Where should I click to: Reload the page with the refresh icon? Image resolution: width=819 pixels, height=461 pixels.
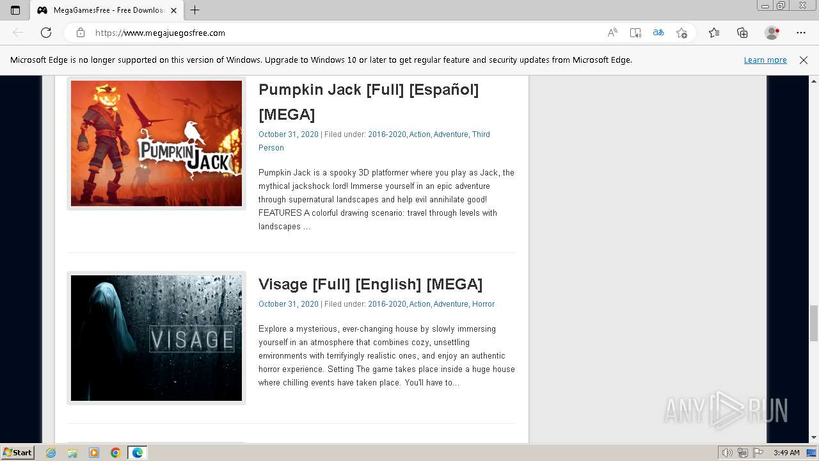[46, 33]
